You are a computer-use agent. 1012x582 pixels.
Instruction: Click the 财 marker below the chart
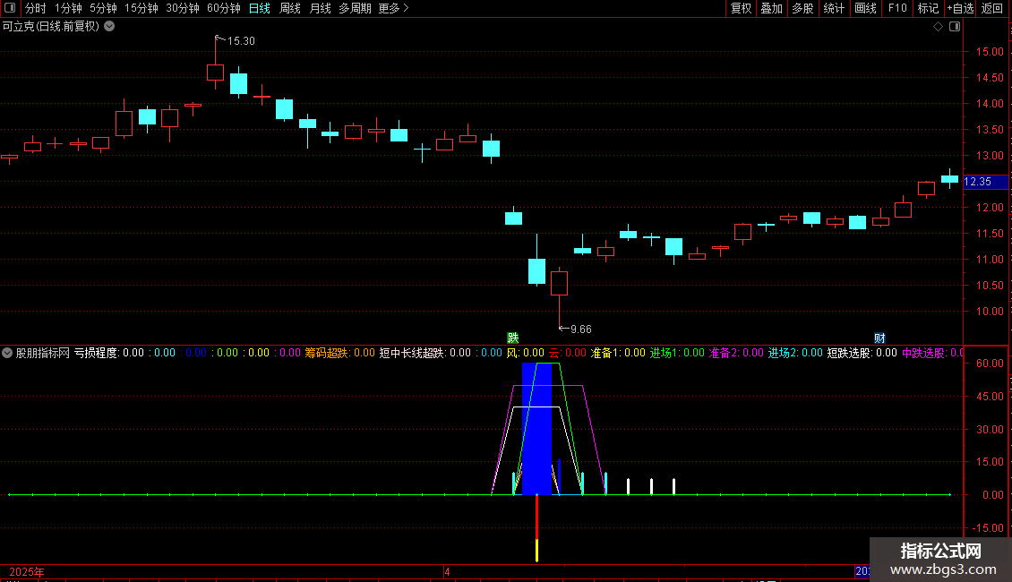(x=879, y=338)
